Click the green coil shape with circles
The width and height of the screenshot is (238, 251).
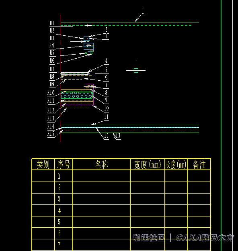point(77,95)
